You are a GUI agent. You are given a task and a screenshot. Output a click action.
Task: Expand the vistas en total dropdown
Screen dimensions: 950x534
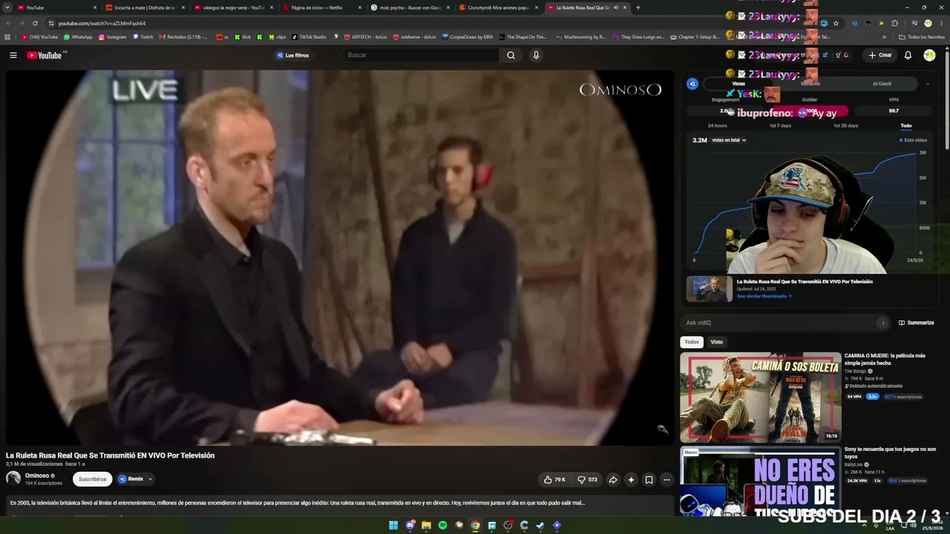coord(729,140)
